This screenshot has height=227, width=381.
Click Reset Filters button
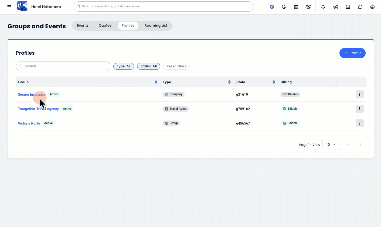point(176,66)
